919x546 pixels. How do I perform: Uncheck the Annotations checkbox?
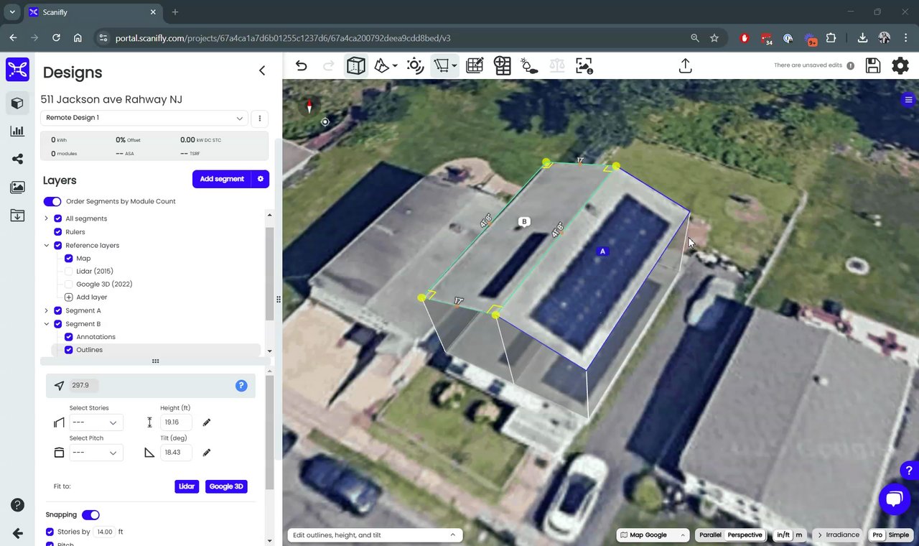coord(69,337)
